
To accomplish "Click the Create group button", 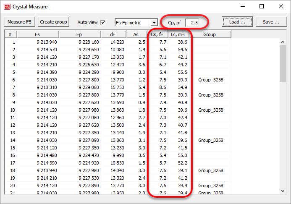I will pos(53,22).
